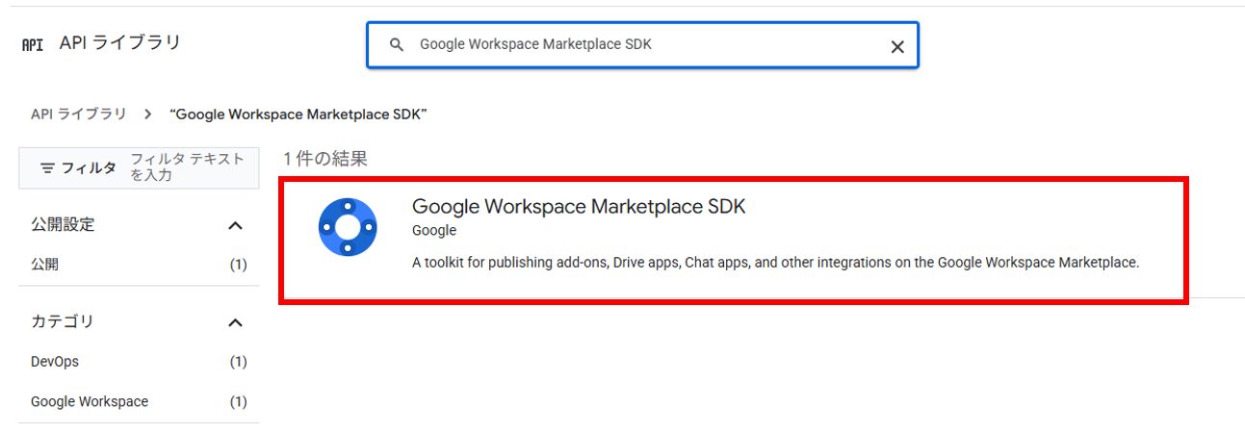This screenshot has height=434, width=1245.
Task: Collapse the 公開設定 section with its chevron
Action: pyautogui.click(x=235, y=225)
